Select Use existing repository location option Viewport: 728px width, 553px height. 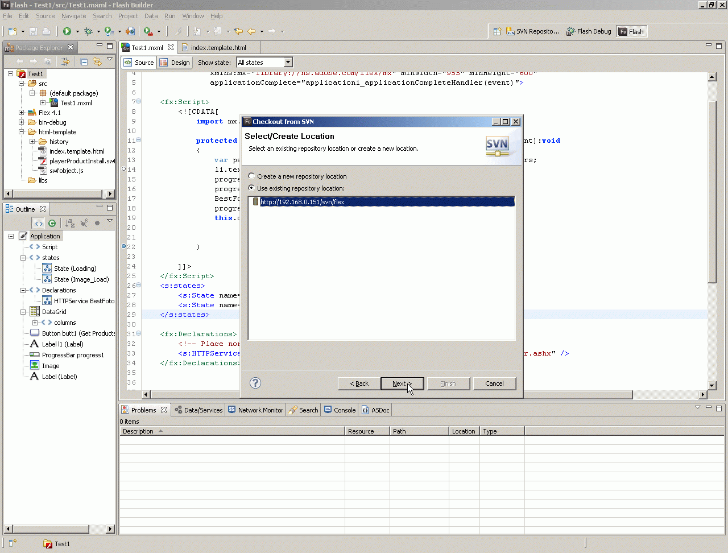point(251,188)
